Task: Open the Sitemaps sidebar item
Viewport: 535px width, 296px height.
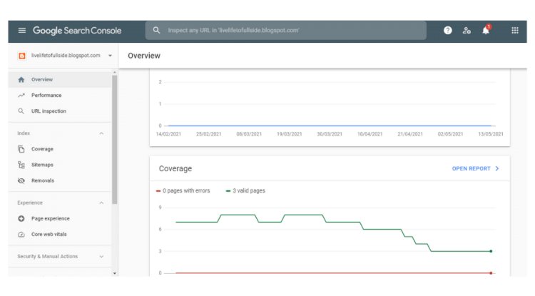Action: (x=60, y=165)
